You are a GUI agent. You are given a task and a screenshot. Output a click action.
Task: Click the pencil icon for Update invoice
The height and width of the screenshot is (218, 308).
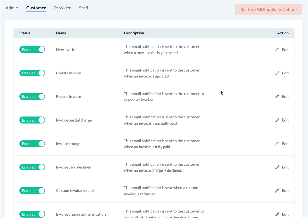tap(277, 73)
